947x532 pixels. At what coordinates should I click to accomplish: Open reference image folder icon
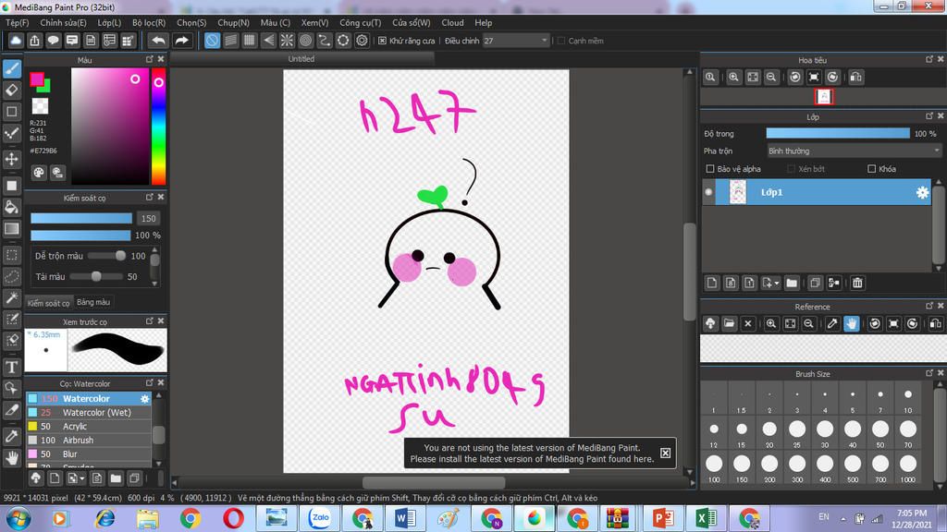(729, 324)
